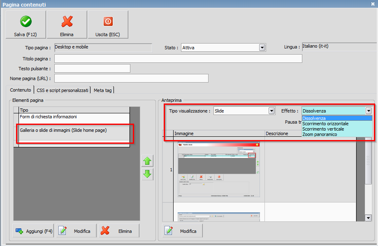This screenshot has height=246, width=378.
Task: Click the Testo pulsante input field
Action: [x=92, y=68]
